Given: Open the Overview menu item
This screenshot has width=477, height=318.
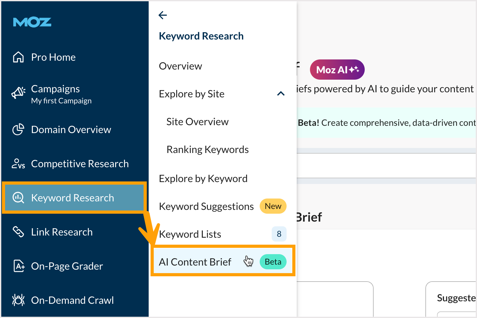Looking at the screenshot, I should (180, 66).
